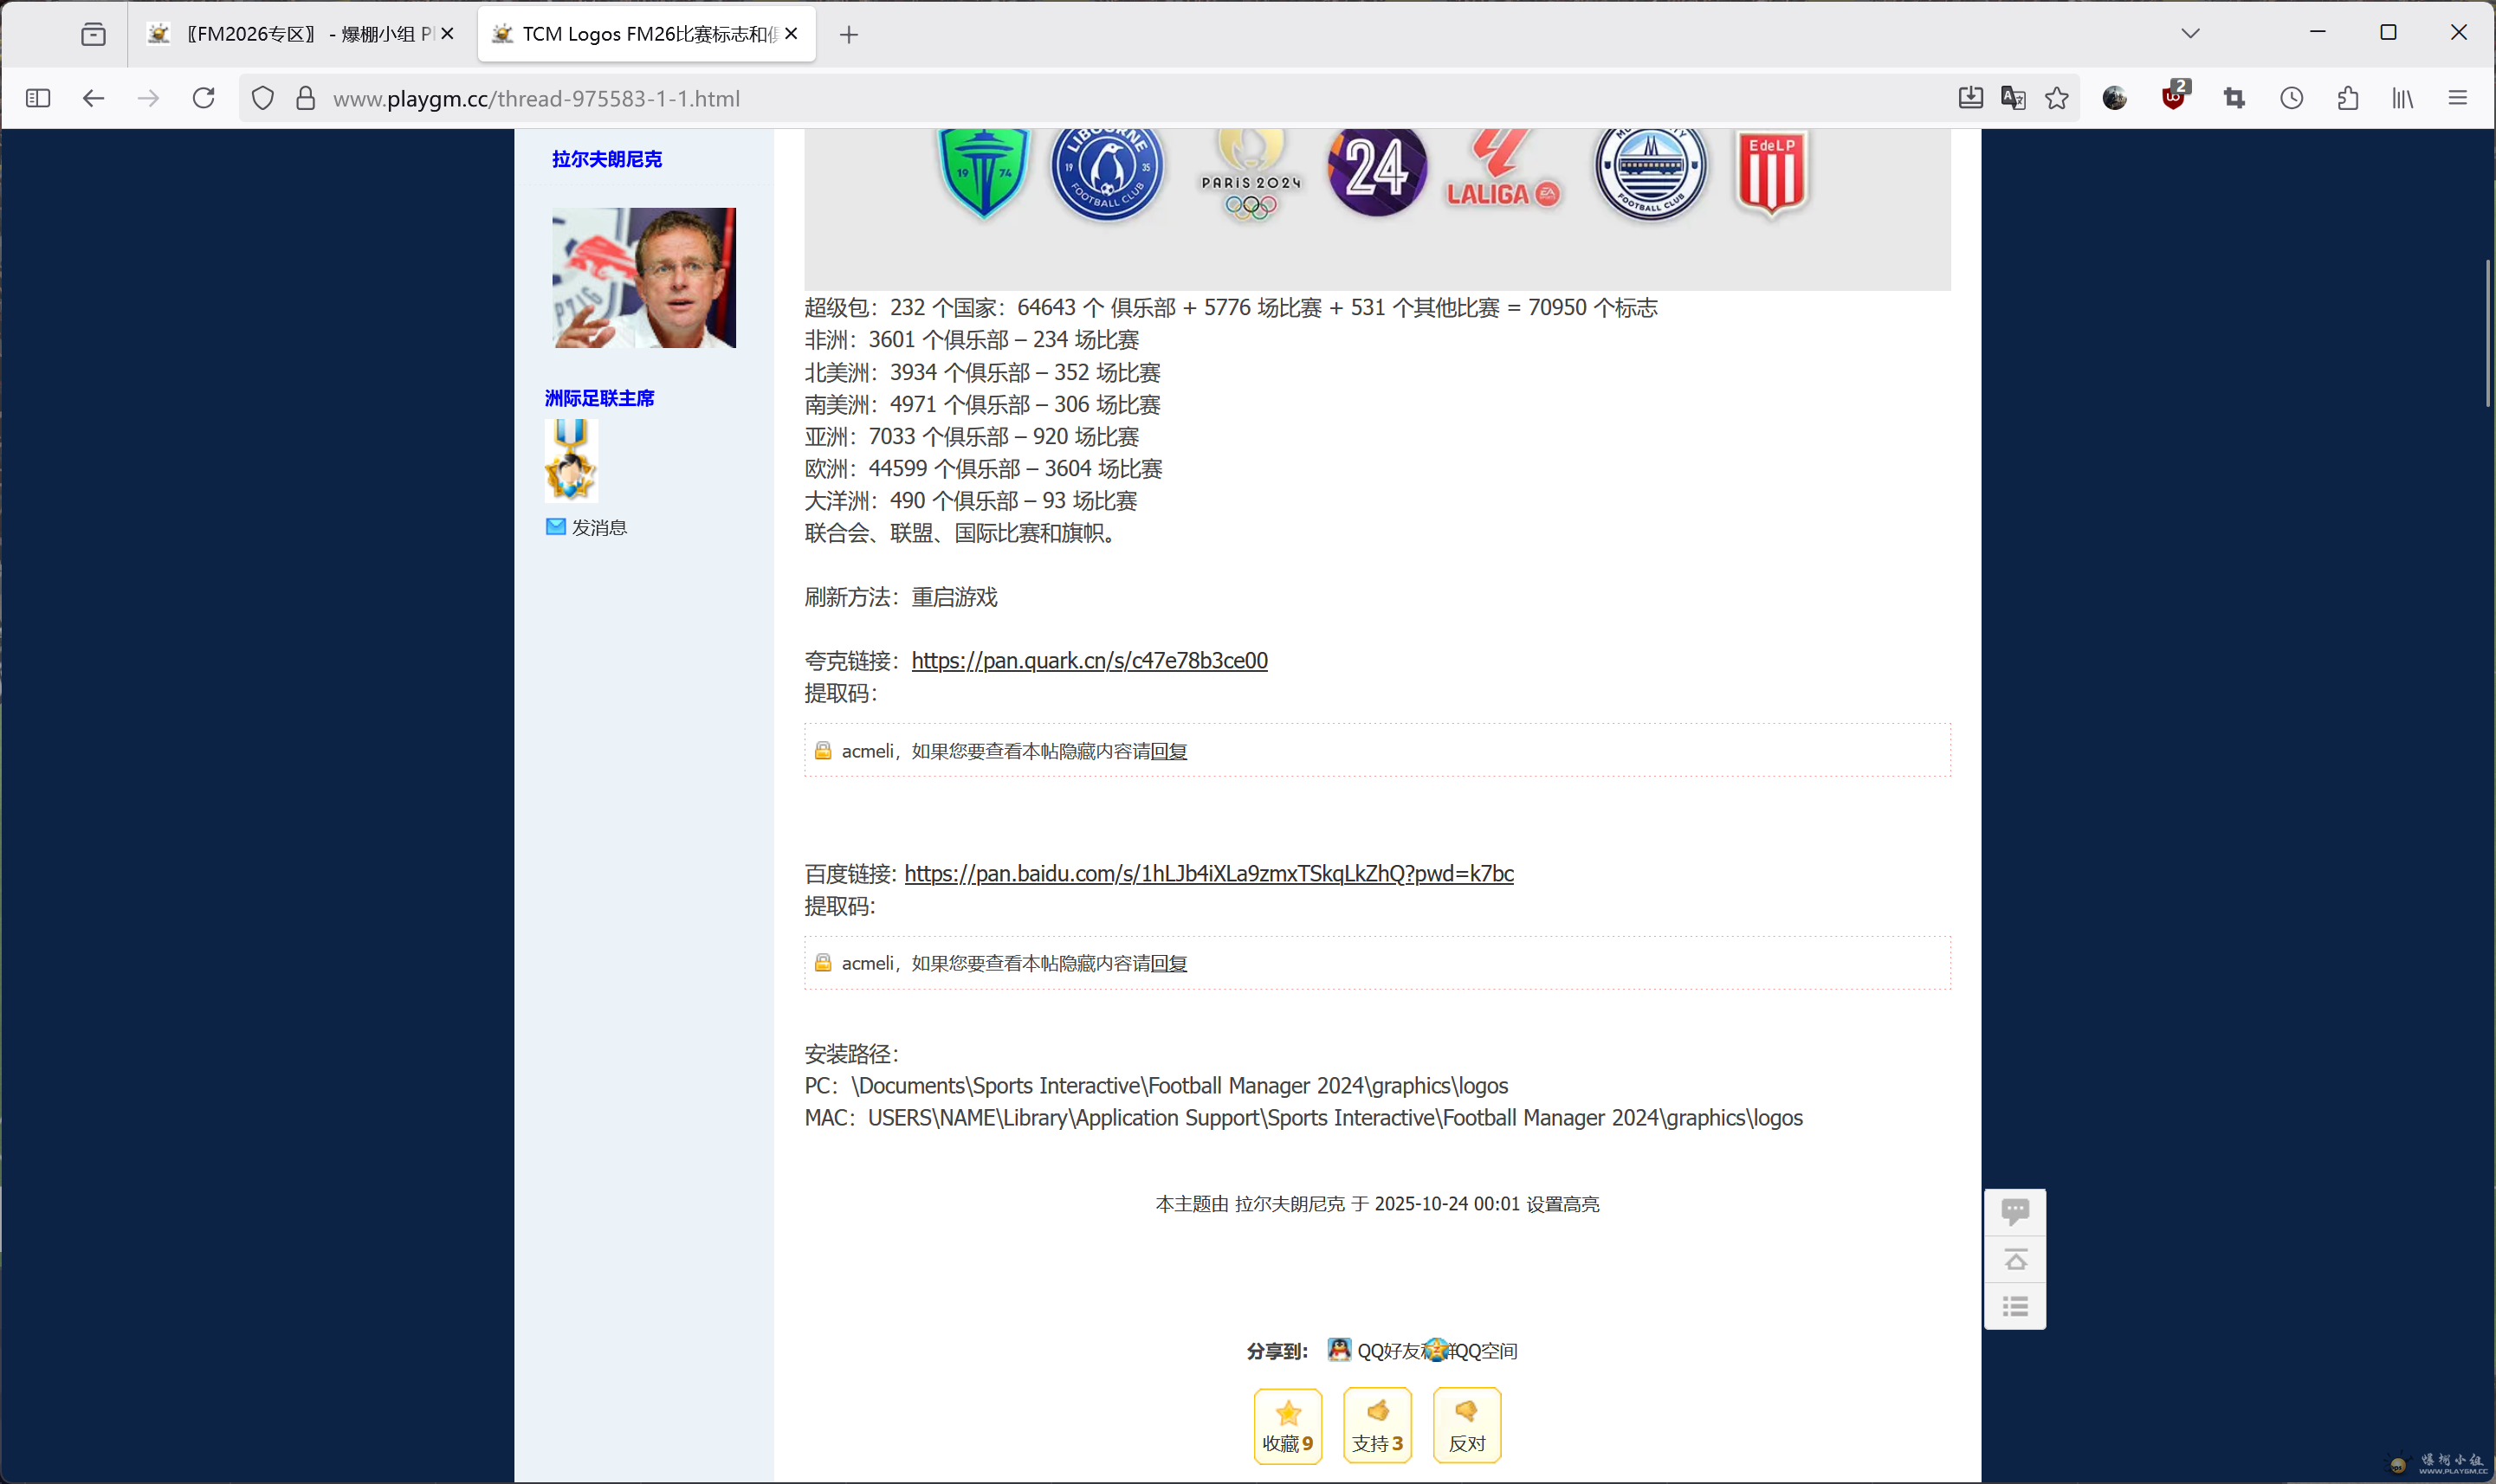
Task: Open the extensions puzzle icon
Action: point(2348,98)
